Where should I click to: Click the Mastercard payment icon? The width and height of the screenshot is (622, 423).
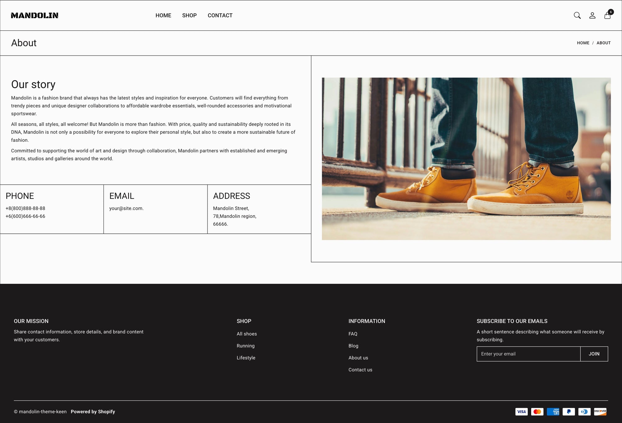point(537,412)
